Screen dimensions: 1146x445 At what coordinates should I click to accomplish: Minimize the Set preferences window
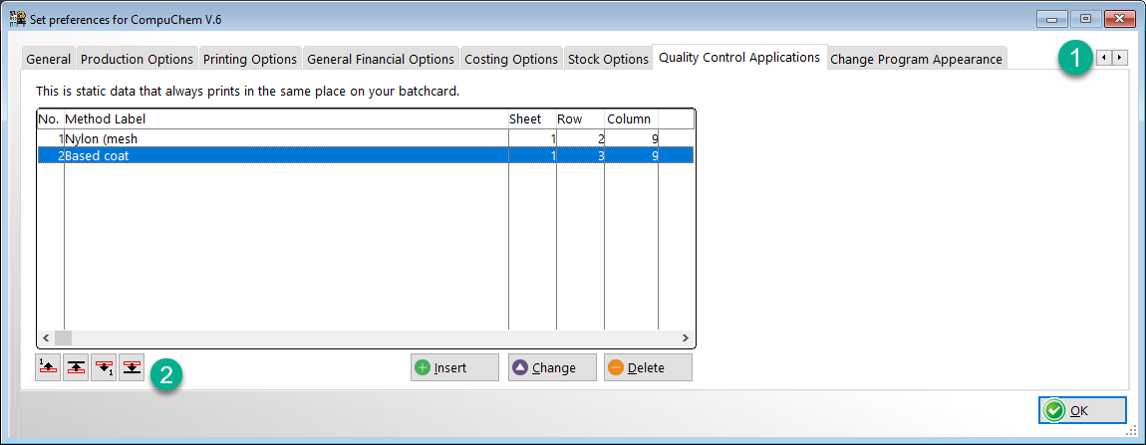tap(1054, 19)
